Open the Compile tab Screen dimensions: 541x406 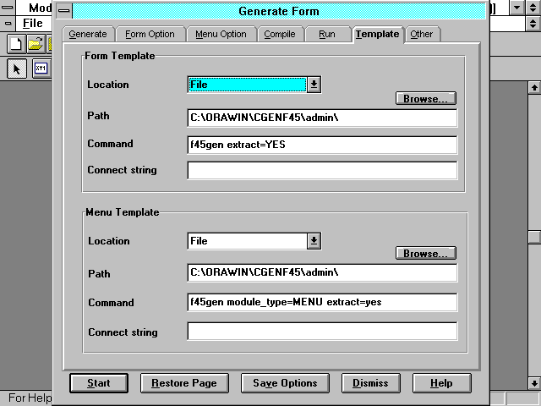(x=278, y=35)
